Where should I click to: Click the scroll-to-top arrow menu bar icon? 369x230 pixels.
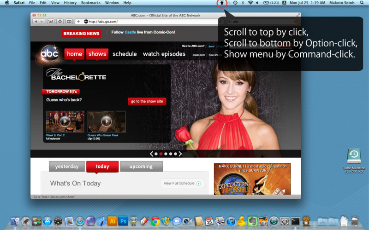point(222,3)
